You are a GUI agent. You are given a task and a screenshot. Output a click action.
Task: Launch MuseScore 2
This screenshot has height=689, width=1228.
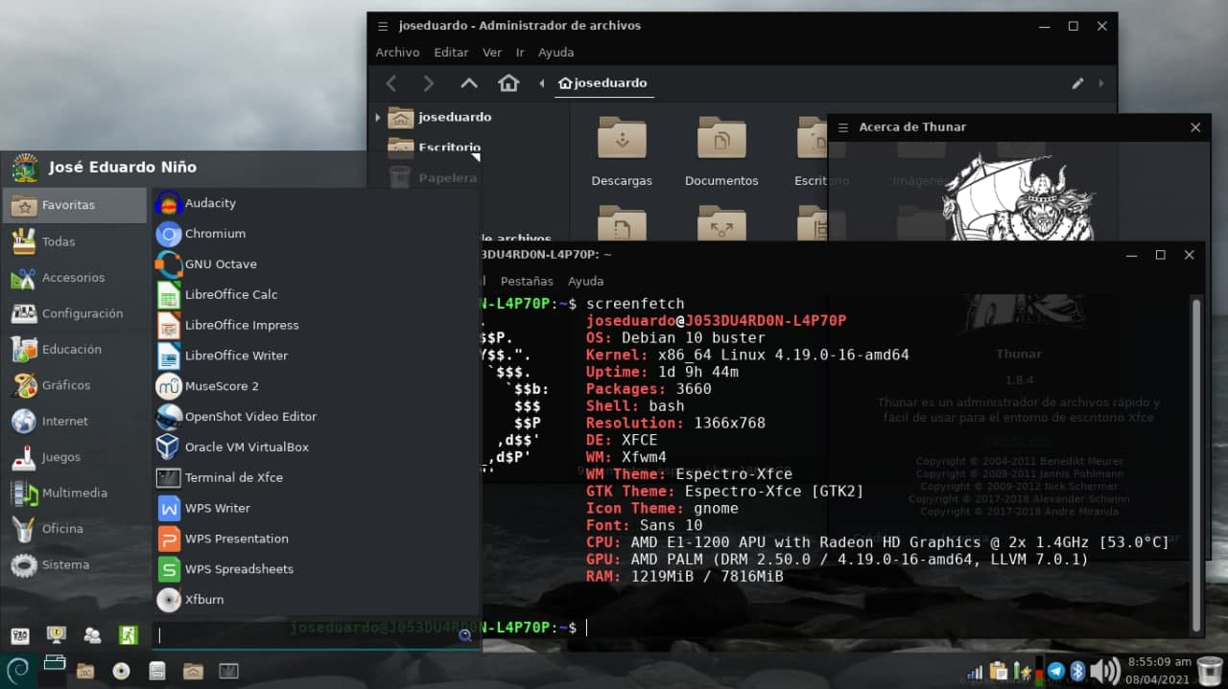pyautogui.click(x=221, y=386)
